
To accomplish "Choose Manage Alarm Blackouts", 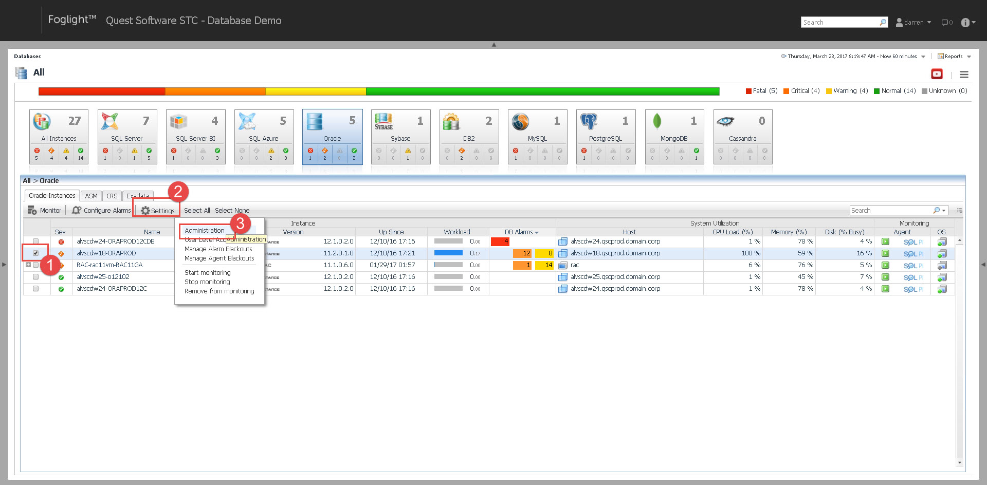I will click(218, 249).
